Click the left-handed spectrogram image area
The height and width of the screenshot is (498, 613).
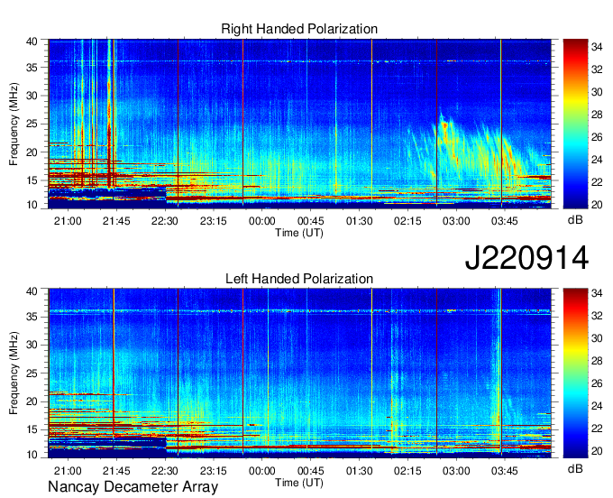click(299, 373)
